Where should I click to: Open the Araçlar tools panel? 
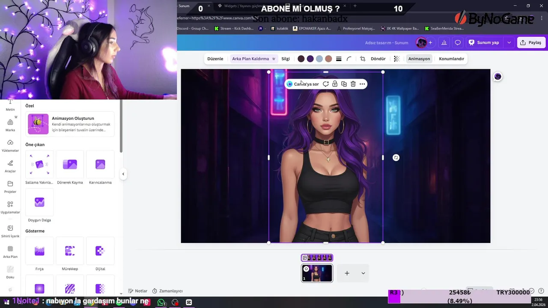[10, 166]
